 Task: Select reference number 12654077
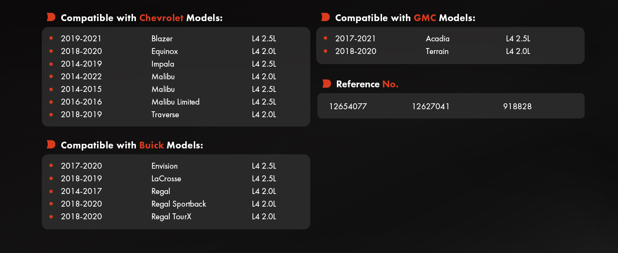pos(348,107)
